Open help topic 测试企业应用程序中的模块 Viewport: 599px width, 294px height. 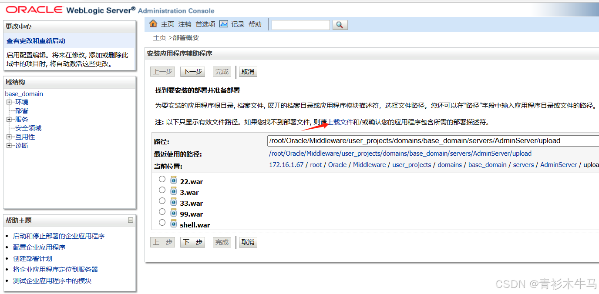(52, 281)
